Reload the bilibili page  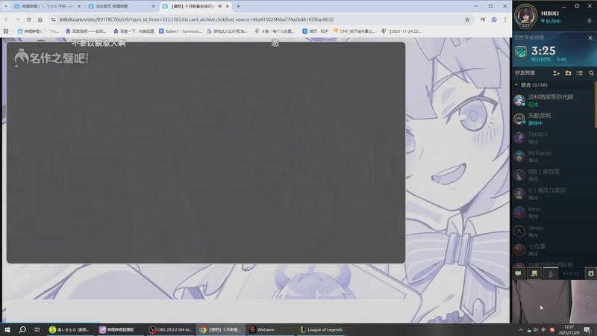tap(29, 19)
